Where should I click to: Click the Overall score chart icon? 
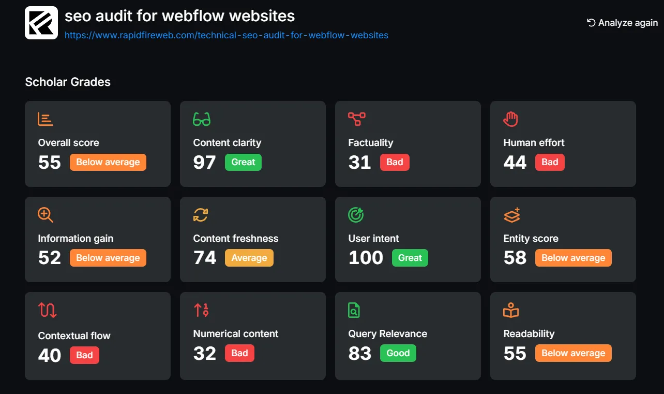(x=45, y=119)
